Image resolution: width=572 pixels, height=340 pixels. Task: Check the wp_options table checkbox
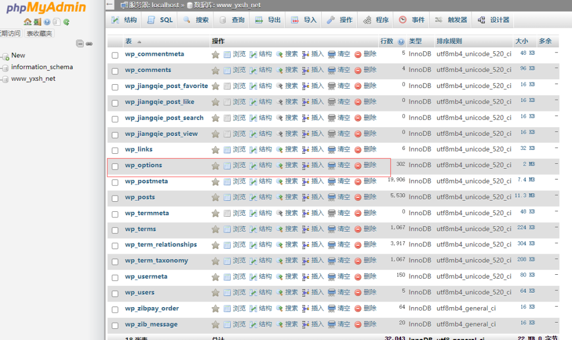[x=115, y=166]
